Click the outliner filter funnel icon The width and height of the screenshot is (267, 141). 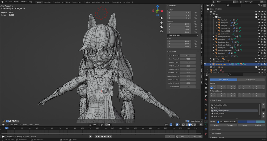click(259, 6)
